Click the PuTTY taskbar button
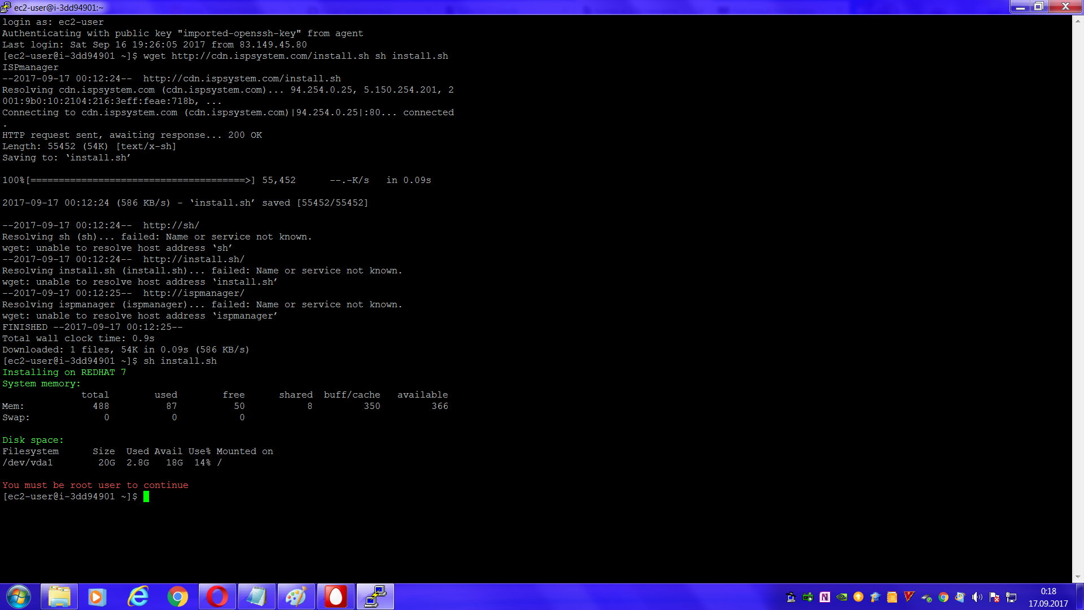This screenshot has height=610, width=1084. [375, 597]
